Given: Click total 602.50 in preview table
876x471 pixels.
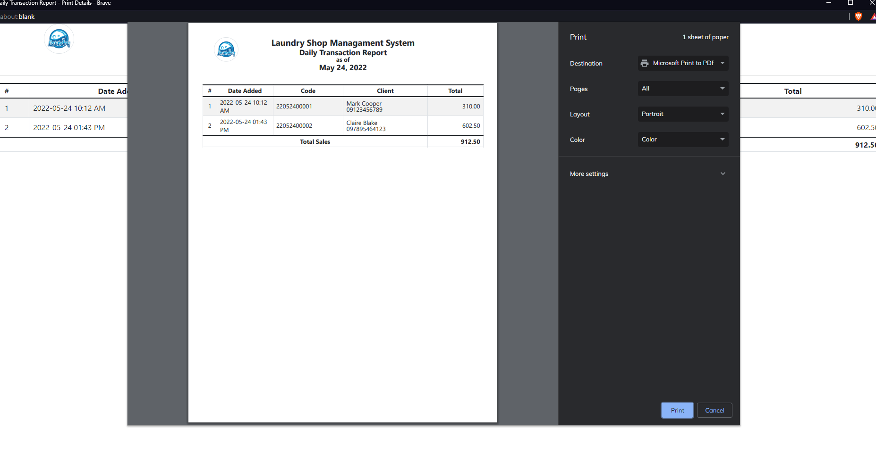Looking at the screenshot, I should pos(471,126).
